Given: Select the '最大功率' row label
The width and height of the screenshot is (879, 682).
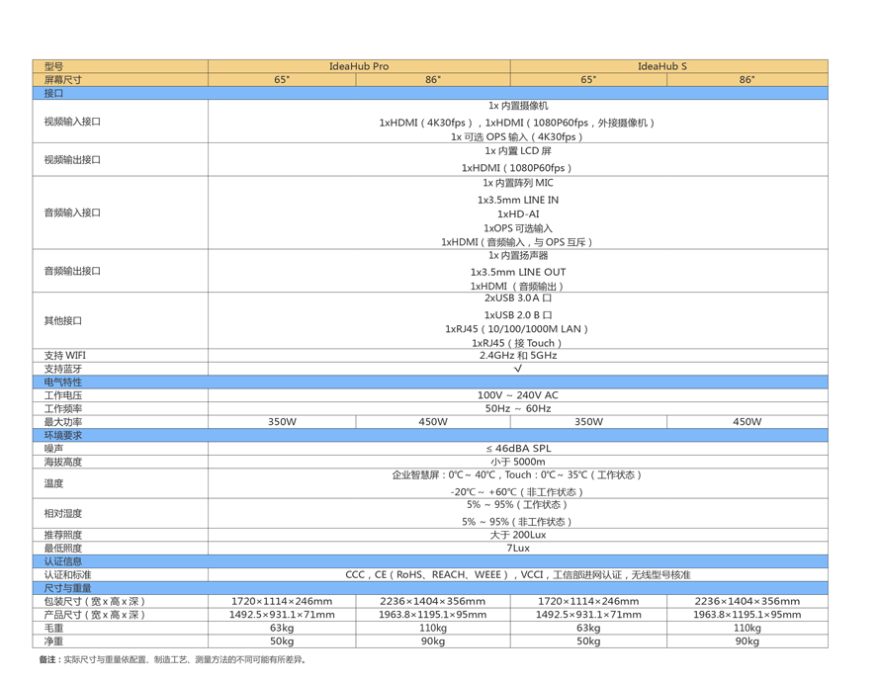Looking at the screenshot, I should pyautogui.click(x=63, y=422).
